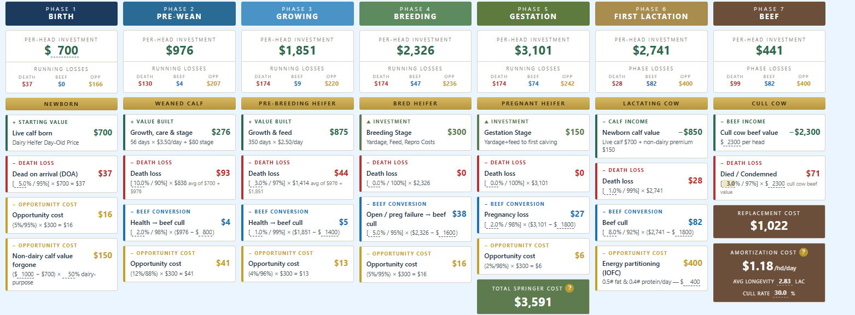
Task: Click the Pregnant Heifer stage label
Action: (533, 104)
